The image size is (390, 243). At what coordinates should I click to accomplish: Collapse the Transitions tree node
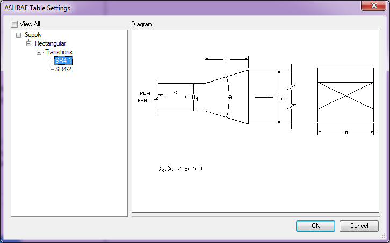pyautogui.click(x=39, y=52)
